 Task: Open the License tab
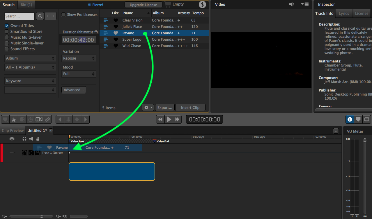click(x=362, y=13)
